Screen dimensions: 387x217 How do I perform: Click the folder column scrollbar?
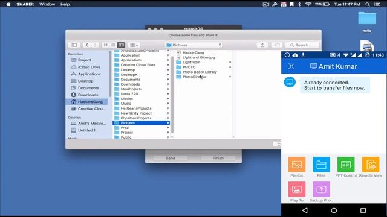[172, 95]
